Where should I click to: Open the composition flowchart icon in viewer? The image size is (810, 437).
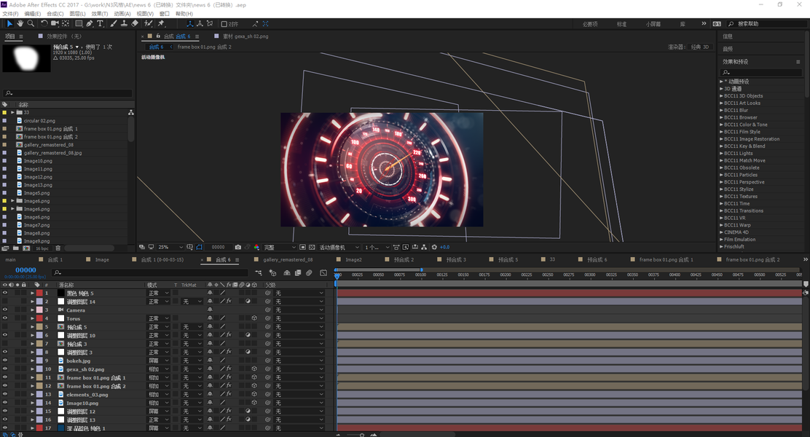424,248
